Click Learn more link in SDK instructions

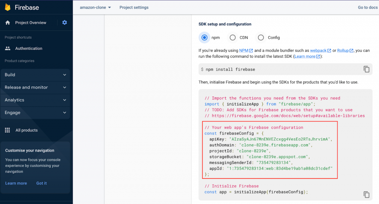(x=305, y=56)
